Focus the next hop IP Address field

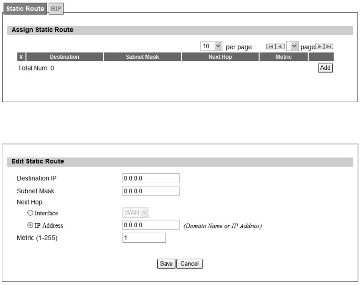pos(151,225)
